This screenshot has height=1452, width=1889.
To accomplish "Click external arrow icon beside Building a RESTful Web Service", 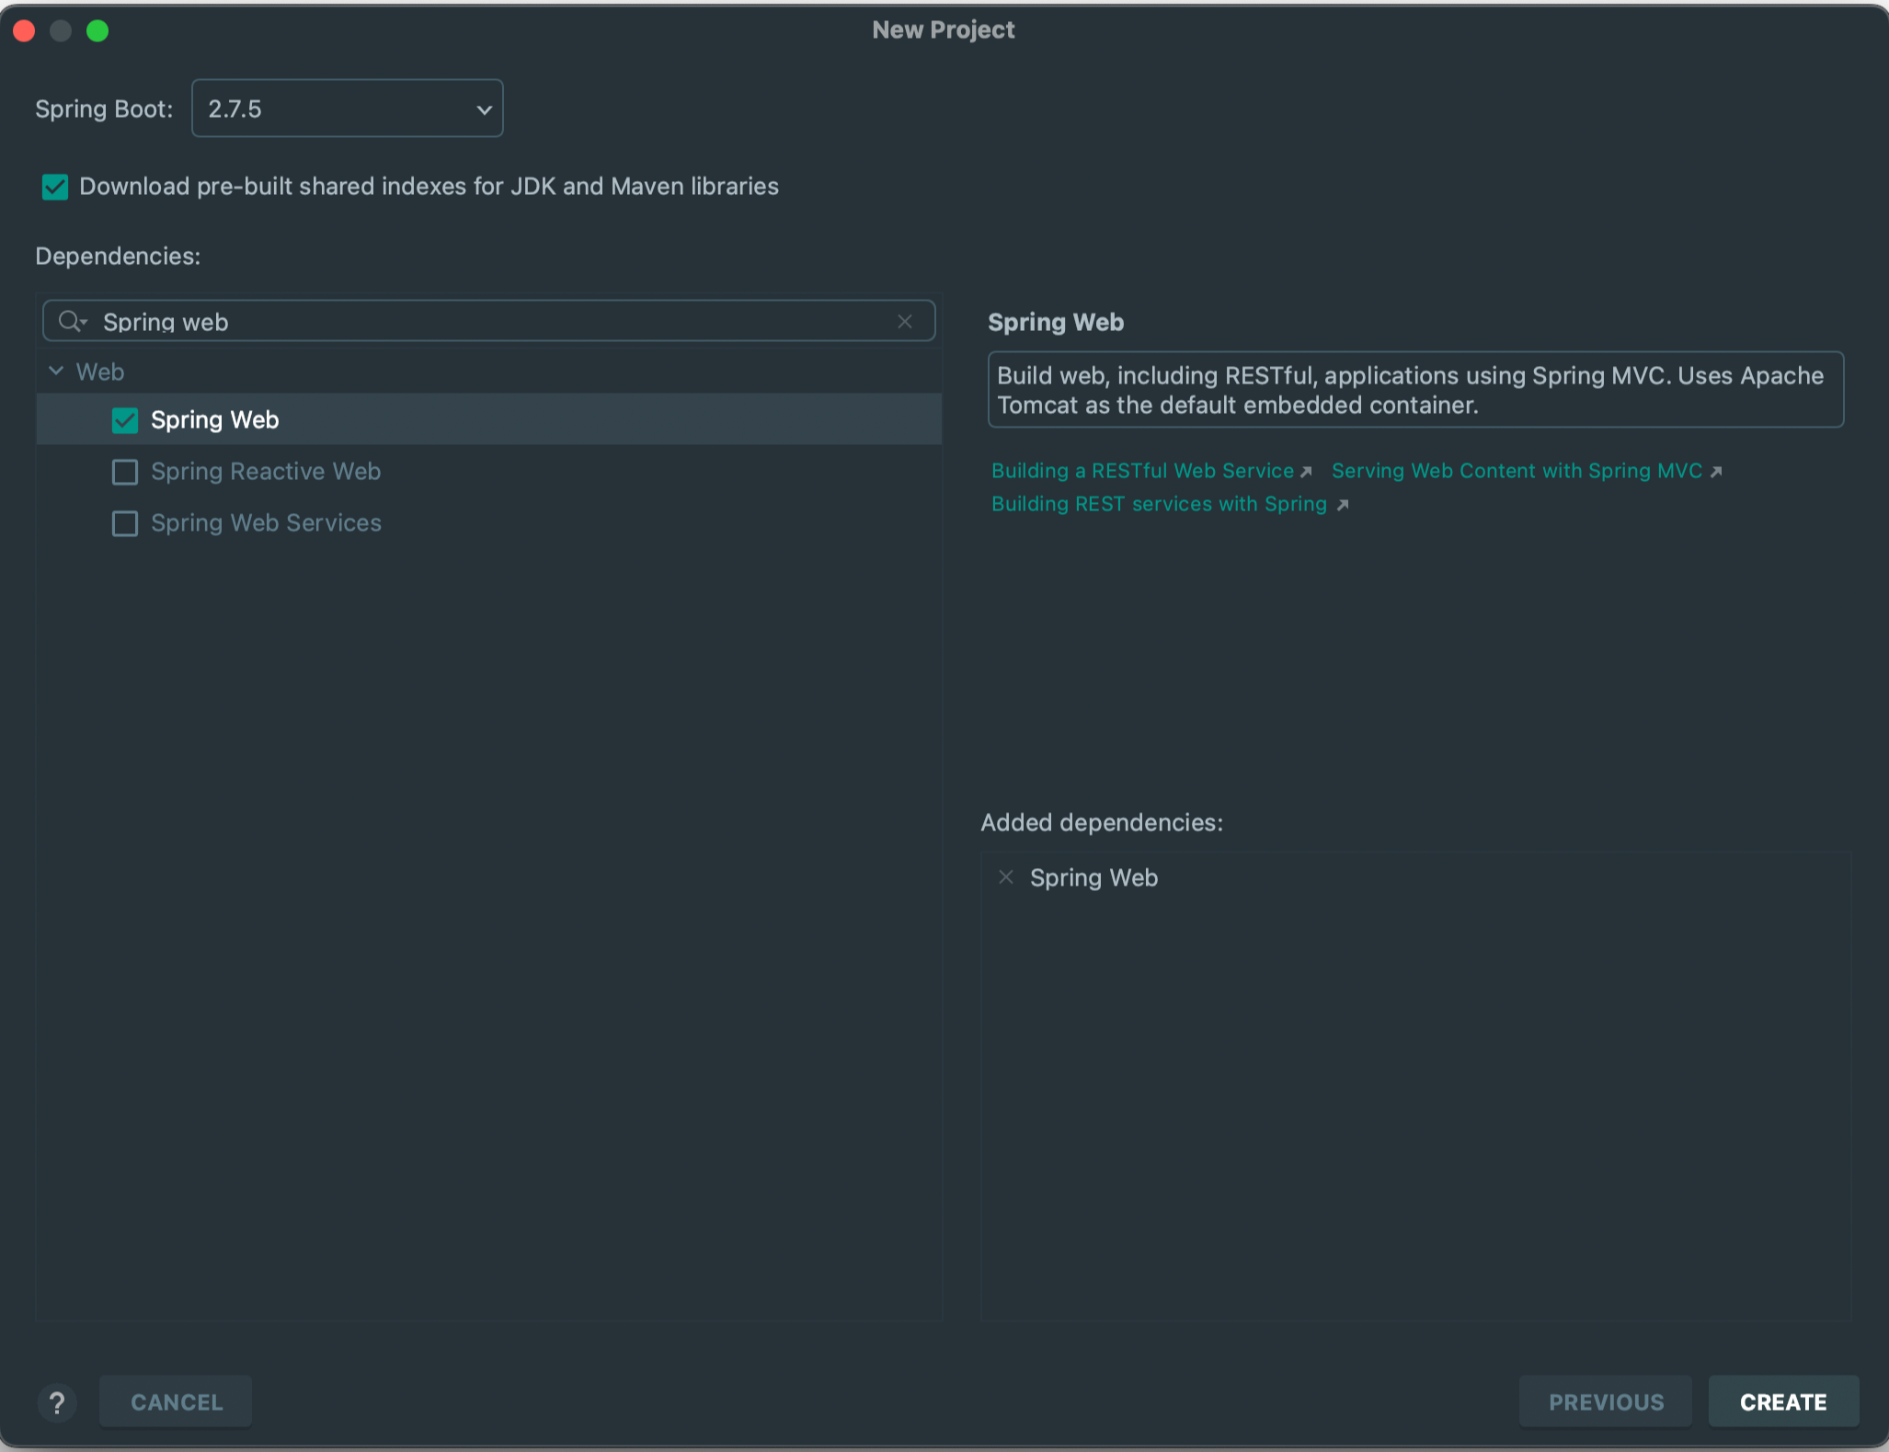I will [1306, 472].
